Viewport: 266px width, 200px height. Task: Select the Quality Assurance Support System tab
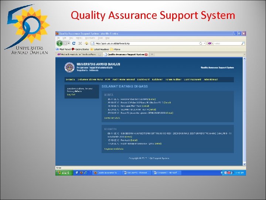[126, 54]
